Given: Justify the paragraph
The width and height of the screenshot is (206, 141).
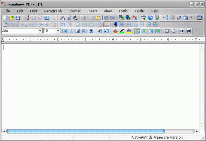Looking at the screenshot, I should (x=157, y=31).
